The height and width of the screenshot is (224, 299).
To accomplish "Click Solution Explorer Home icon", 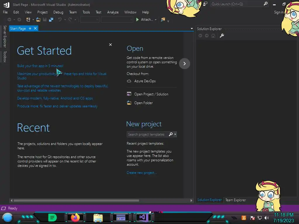I will pos(213,36).
